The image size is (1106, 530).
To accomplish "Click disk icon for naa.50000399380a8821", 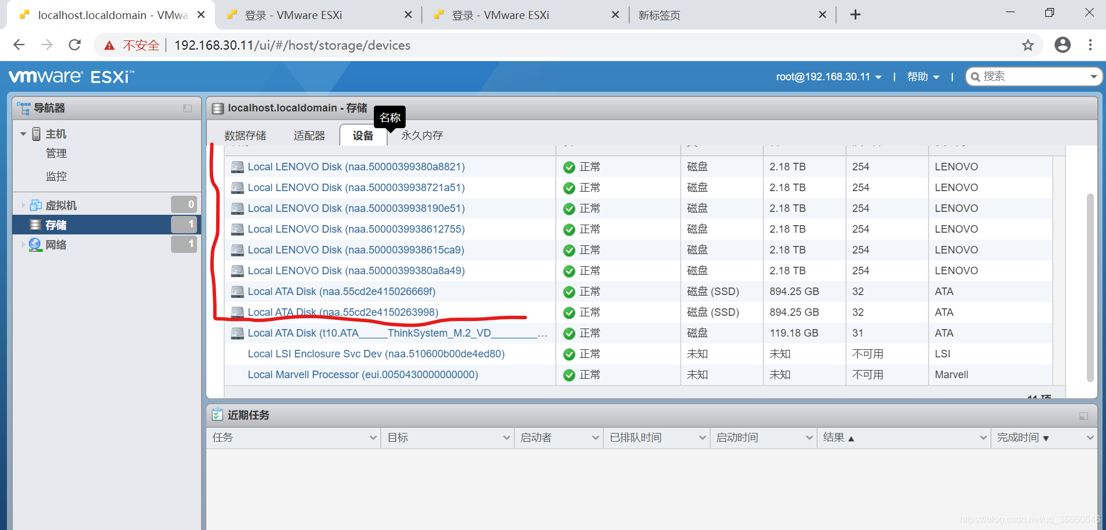I will click(237, 167).
